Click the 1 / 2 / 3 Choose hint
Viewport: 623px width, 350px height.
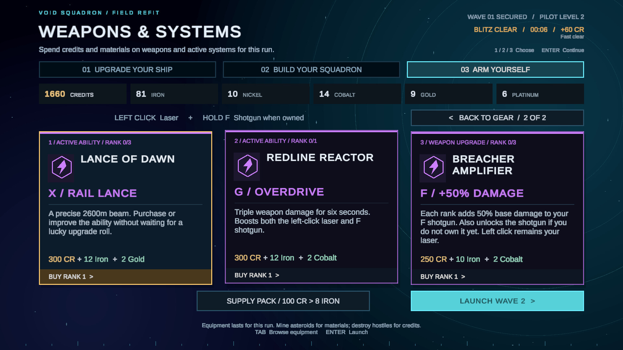pos(514,50)
